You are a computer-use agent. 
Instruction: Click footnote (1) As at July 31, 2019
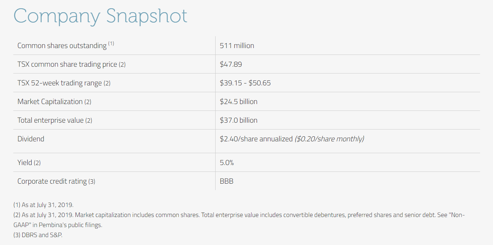[43, 205]
